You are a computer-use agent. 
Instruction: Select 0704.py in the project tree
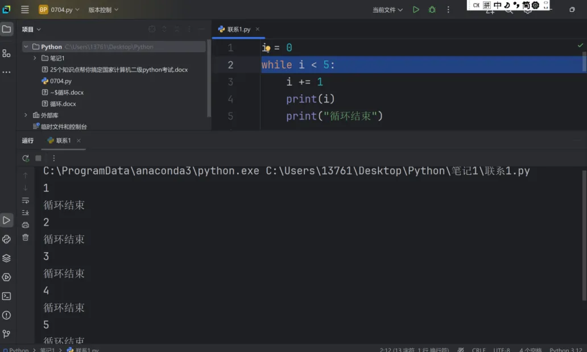tap(61, 81)
